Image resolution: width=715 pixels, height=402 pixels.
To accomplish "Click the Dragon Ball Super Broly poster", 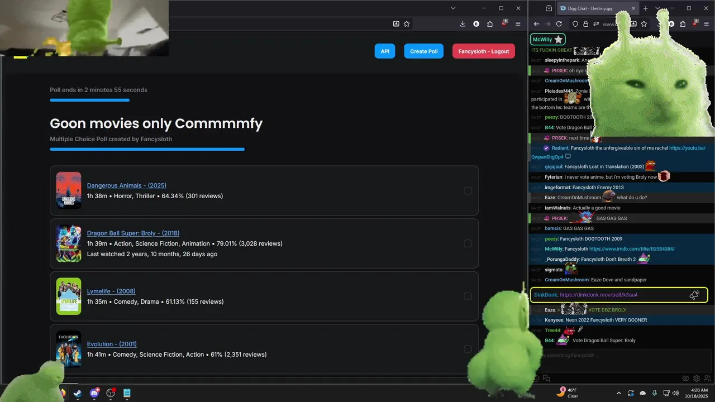I will tap(69, 243).
